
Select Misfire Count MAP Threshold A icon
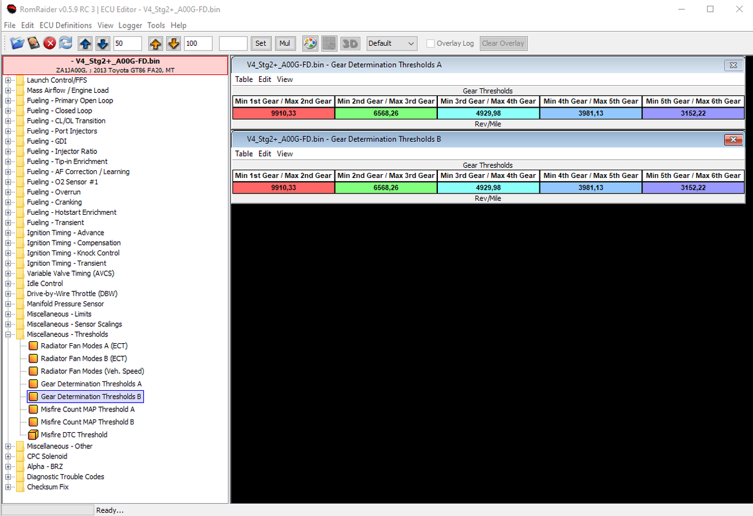click(x=33, y=409)
